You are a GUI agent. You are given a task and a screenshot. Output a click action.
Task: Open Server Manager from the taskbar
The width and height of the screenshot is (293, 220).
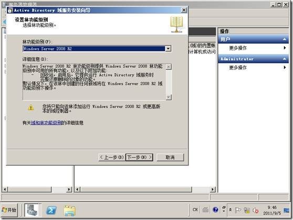point(32,210)
